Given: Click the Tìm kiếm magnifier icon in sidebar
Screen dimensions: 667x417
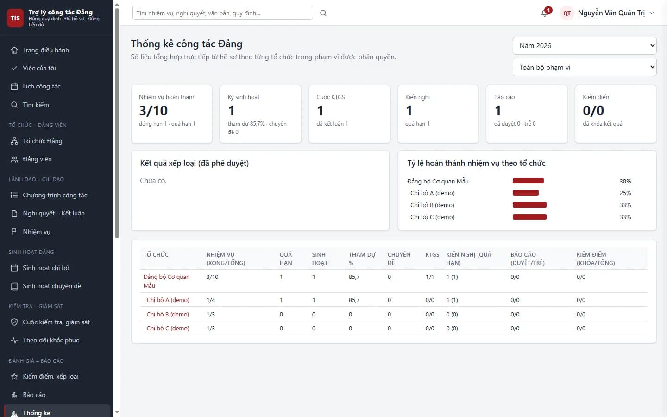Looking at the screenshot, I should pos(14,105).
